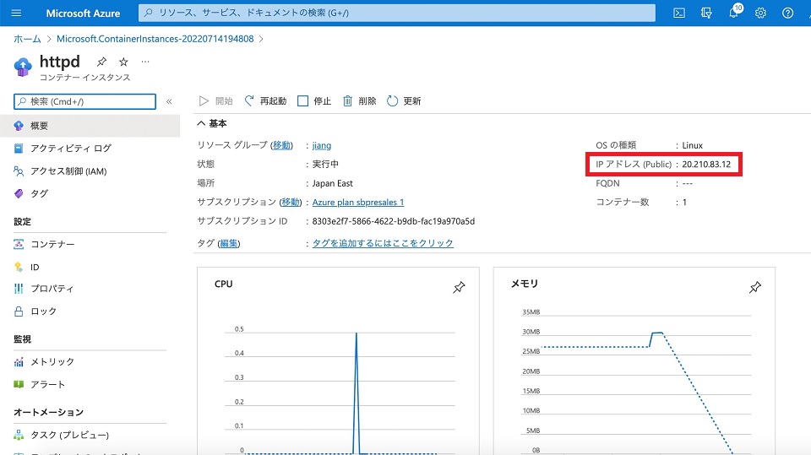Open more options ellipsis beside httpd

pos(145,62)
